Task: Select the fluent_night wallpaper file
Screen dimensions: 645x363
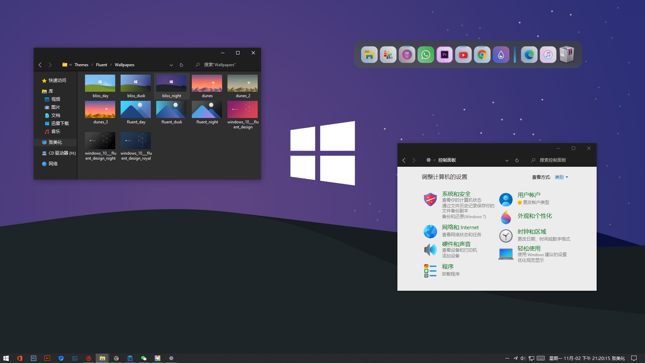Action: pos(207,113)
